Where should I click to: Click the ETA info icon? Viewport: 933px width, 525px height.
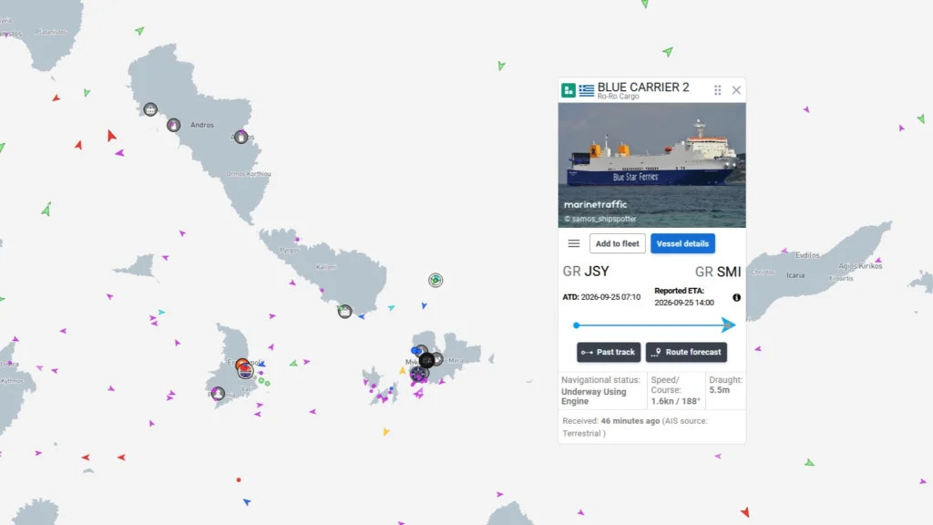pyautogui.click(x=736, y=297)
